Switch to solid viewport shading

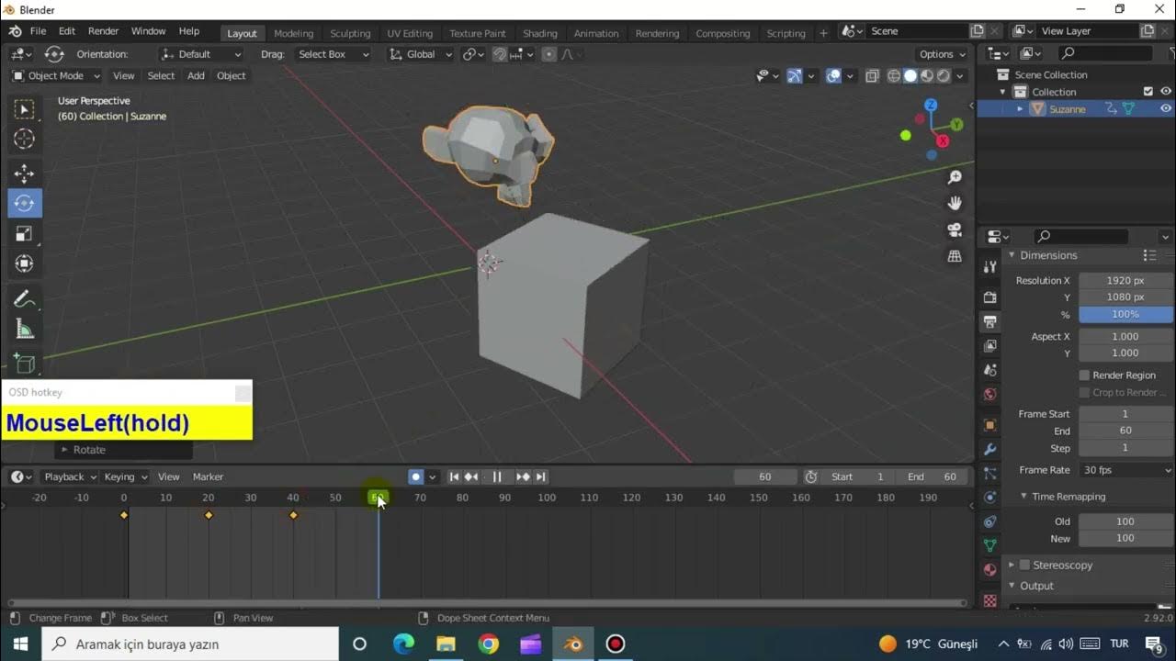(910, 76)
